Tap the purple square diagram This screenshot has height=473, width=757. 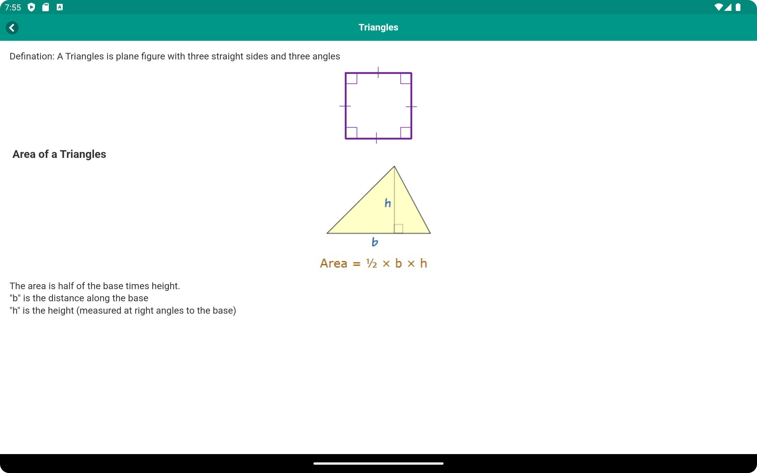coord(378,106)
